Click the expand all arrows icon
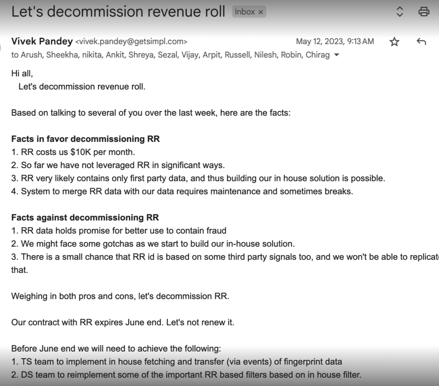This screenshot has height=386, width=439. 400,12
